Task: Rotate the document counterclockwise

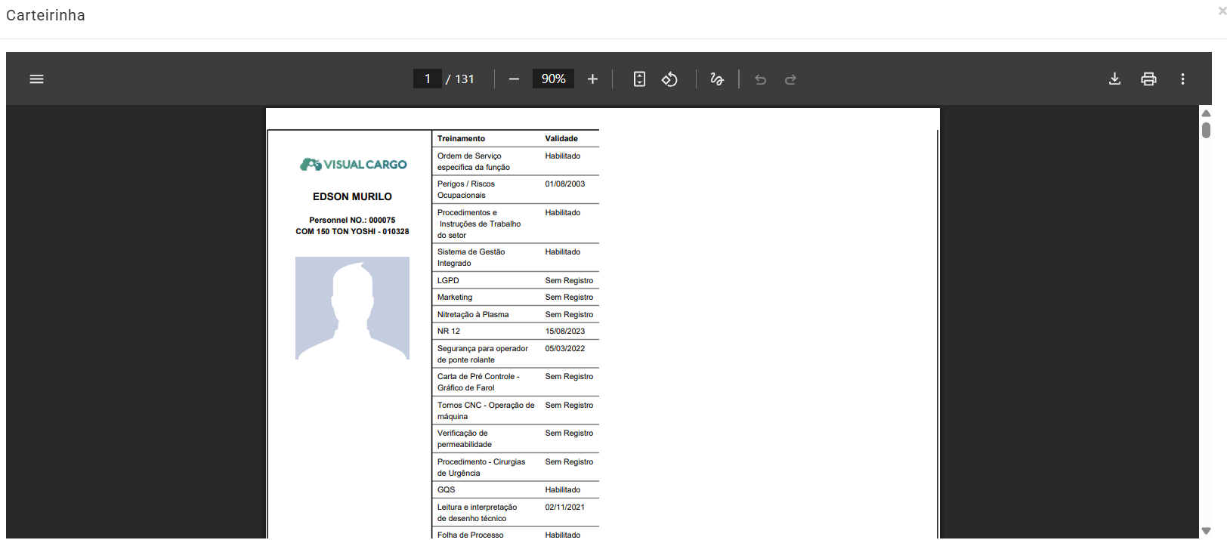Action: tap(669, 79)
